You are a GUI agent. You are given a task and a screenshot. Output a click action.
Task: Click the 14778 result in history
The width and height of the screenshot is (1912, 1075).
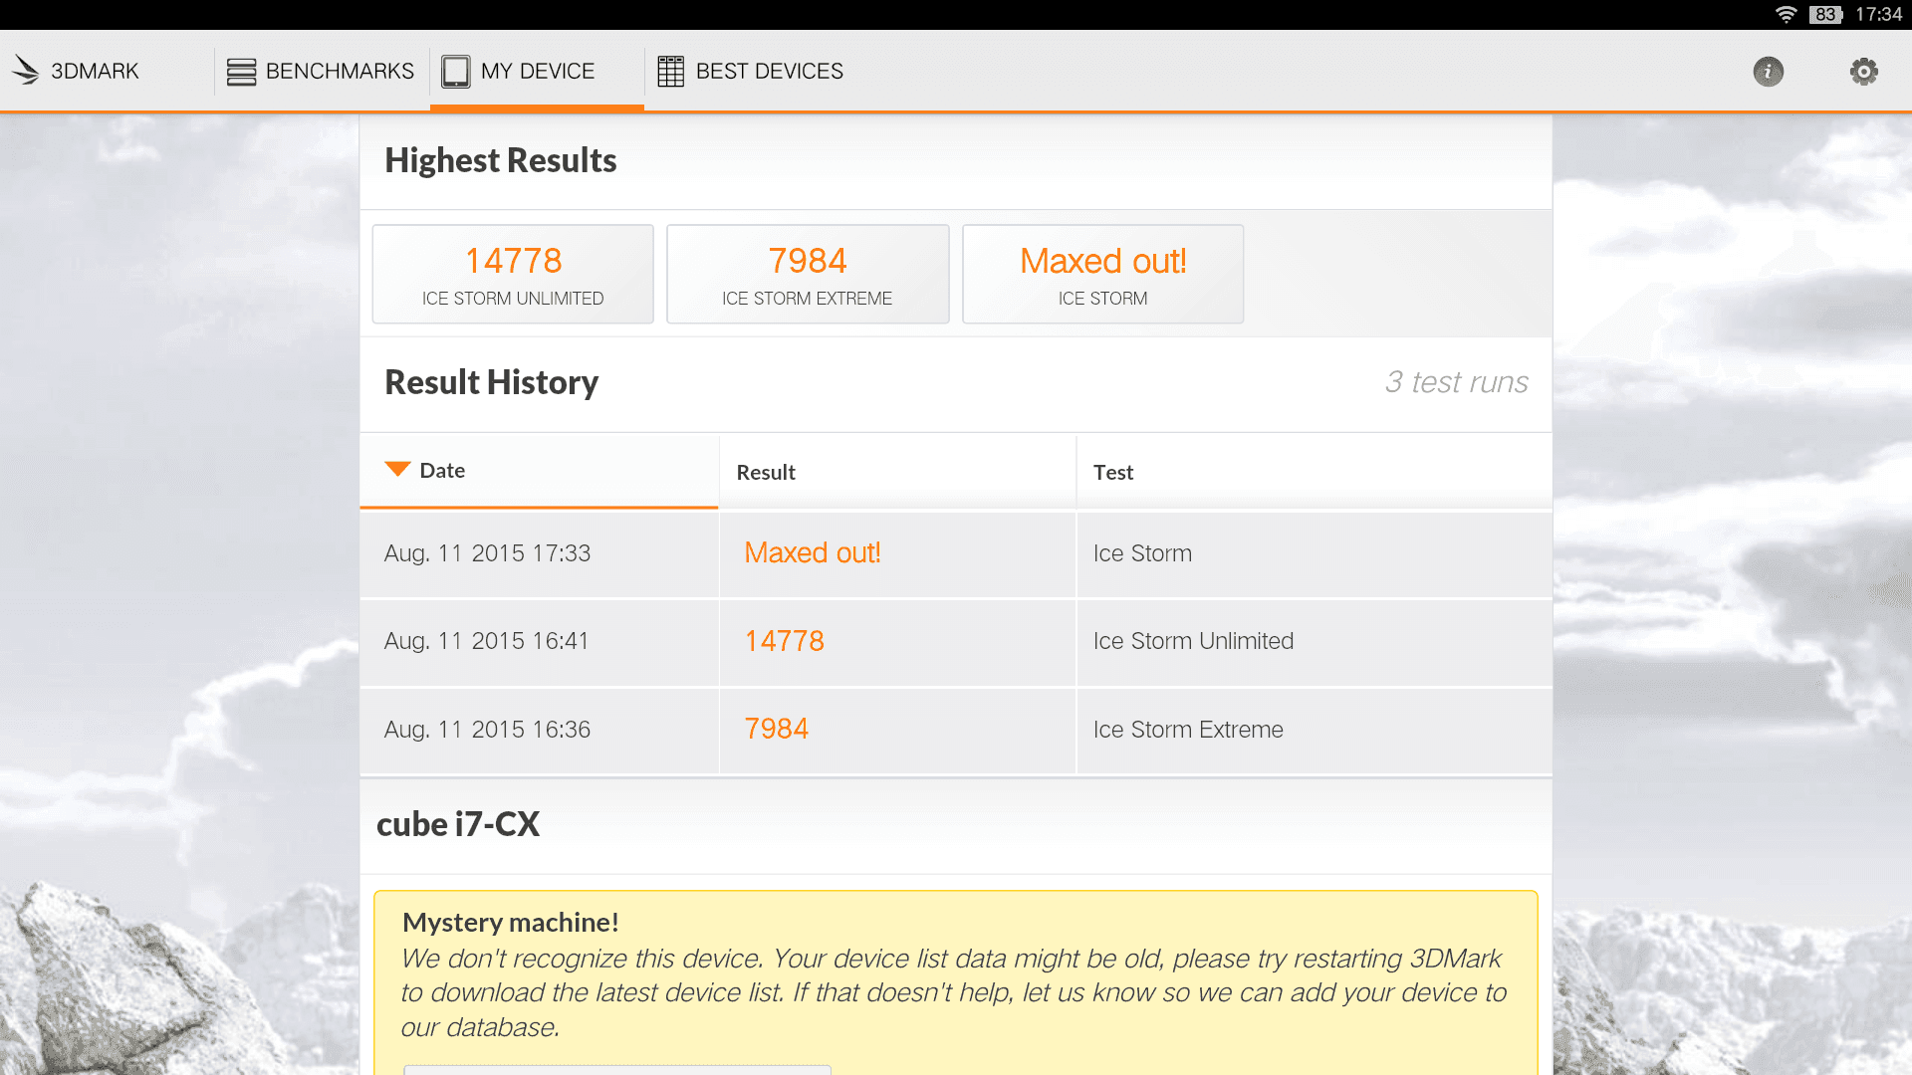click(x=785, y=641)
